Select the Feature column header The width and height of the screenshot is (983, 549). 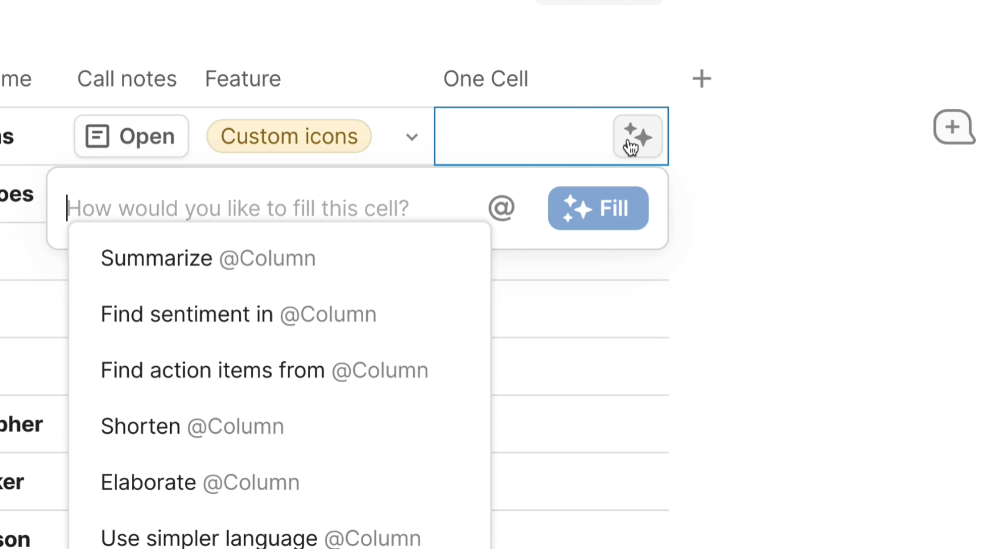click(x=243, y=78)
